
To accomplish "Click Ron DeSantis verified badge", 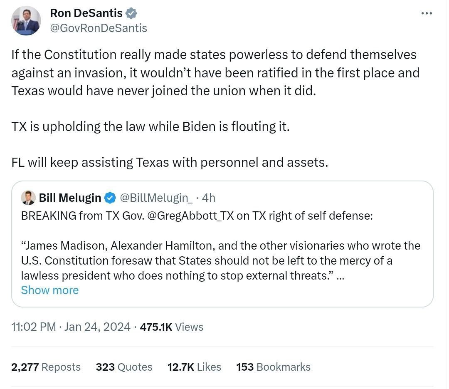I will click(131, 13).
